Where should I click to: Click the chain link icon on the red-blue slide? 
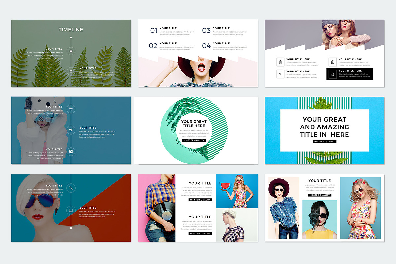71,188
